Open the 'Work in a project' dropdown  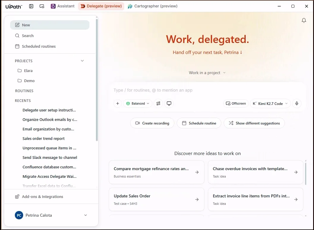click(x=207, y=73)
